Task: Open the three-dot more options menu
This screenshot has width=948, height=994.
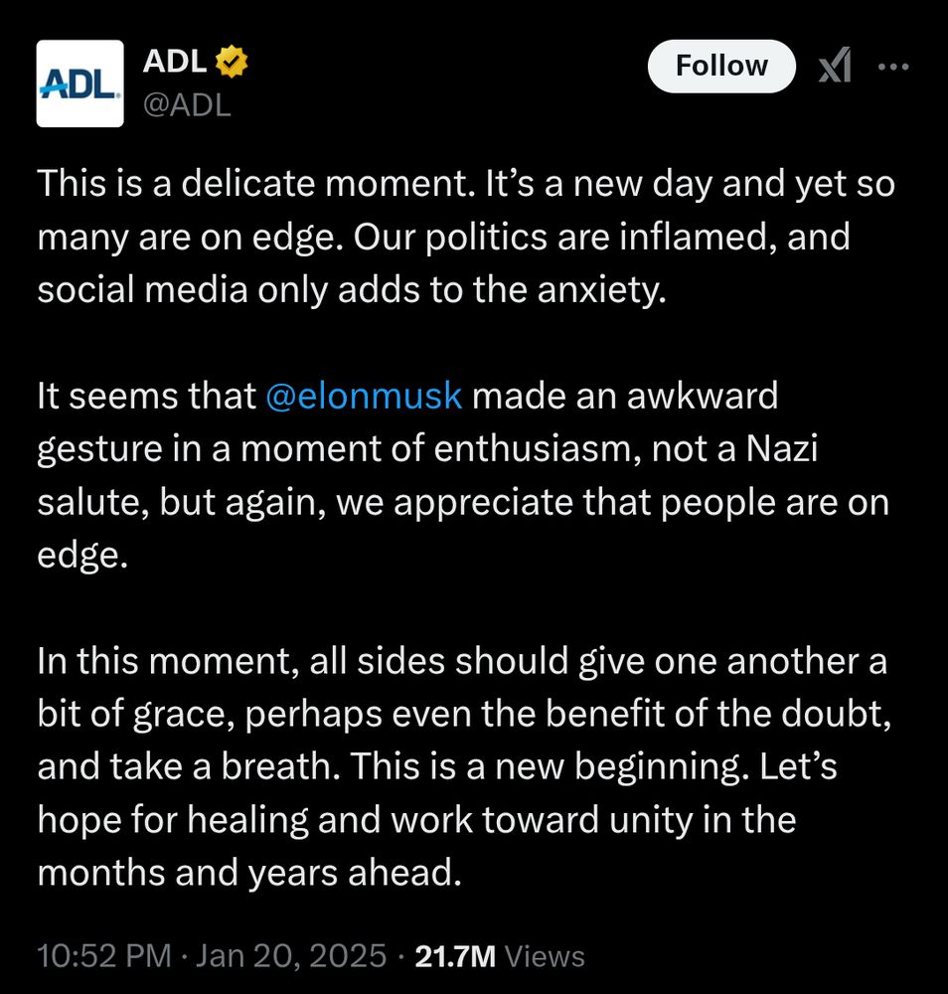Action: coord(893,67)
